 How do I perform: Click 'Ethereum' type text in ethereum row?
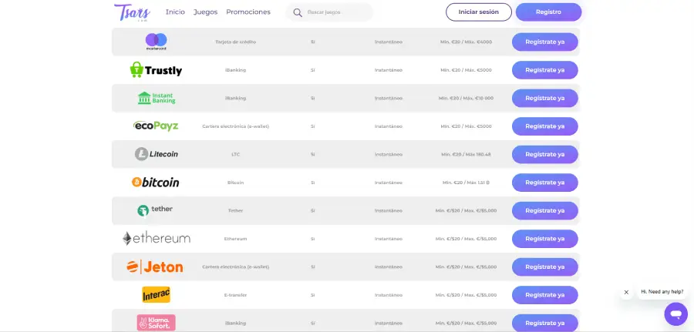(235, 239)
